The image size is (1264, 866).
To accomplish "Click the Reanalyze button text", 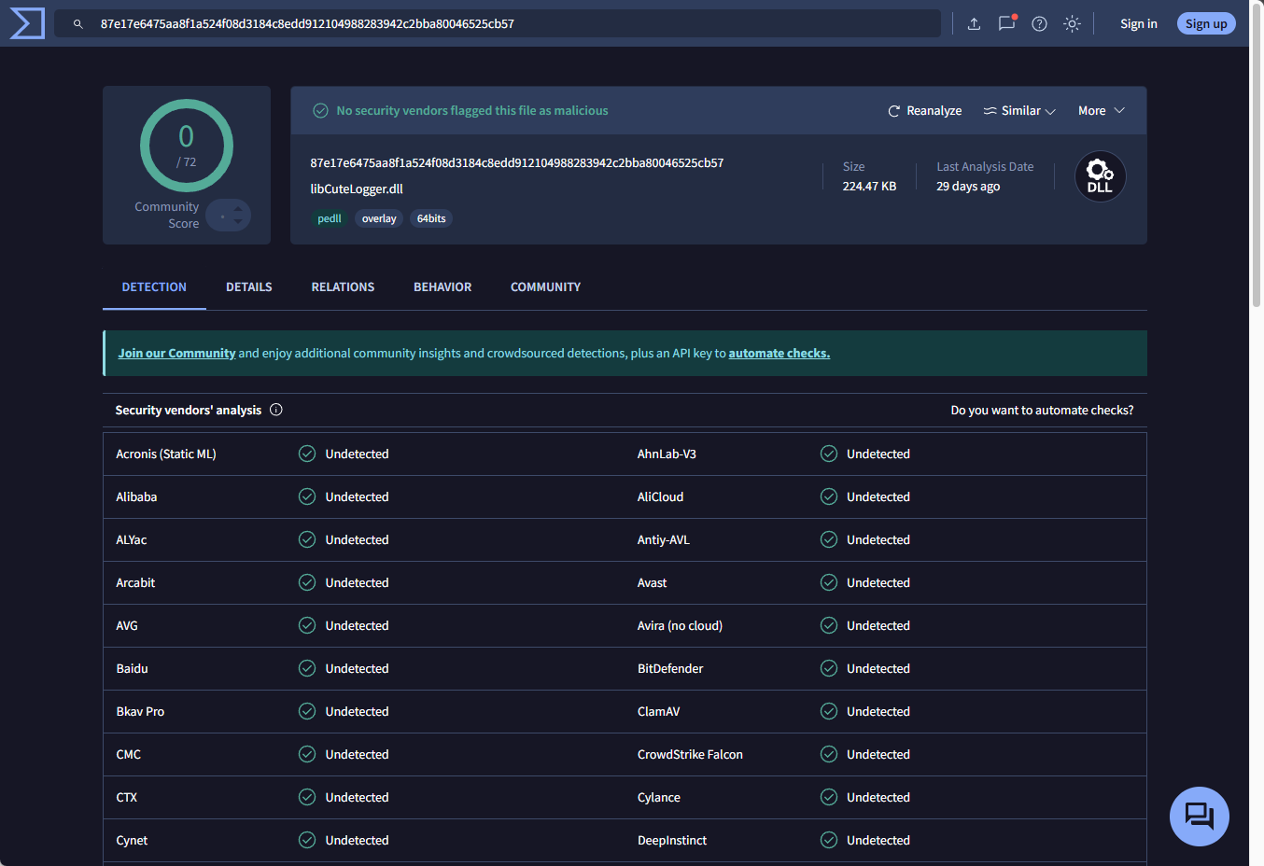I will 934,111.
